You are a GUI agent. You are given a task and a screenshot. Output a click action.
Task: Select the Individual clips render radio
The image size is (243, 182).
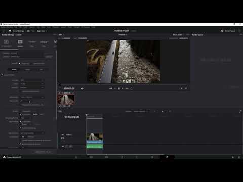coord(32,64)
